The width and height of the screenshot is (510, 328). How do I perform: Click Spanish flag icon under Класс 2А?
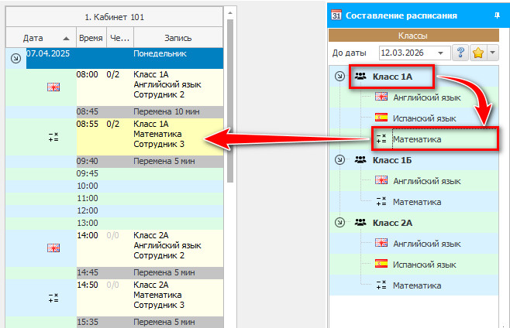(x=381, y=264)
